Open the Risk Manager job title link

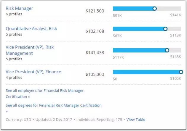click(19, 8)
